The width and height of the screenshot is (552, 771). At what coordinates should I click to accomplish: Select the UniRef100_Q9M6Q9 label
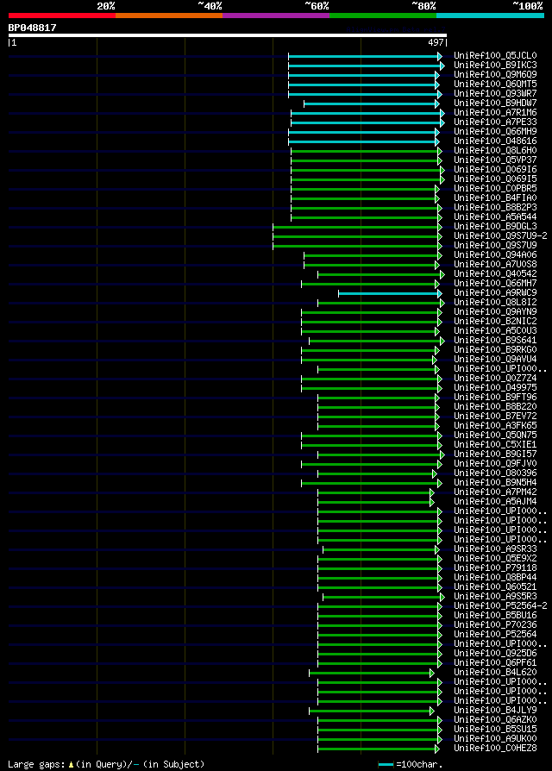(495, 74)
